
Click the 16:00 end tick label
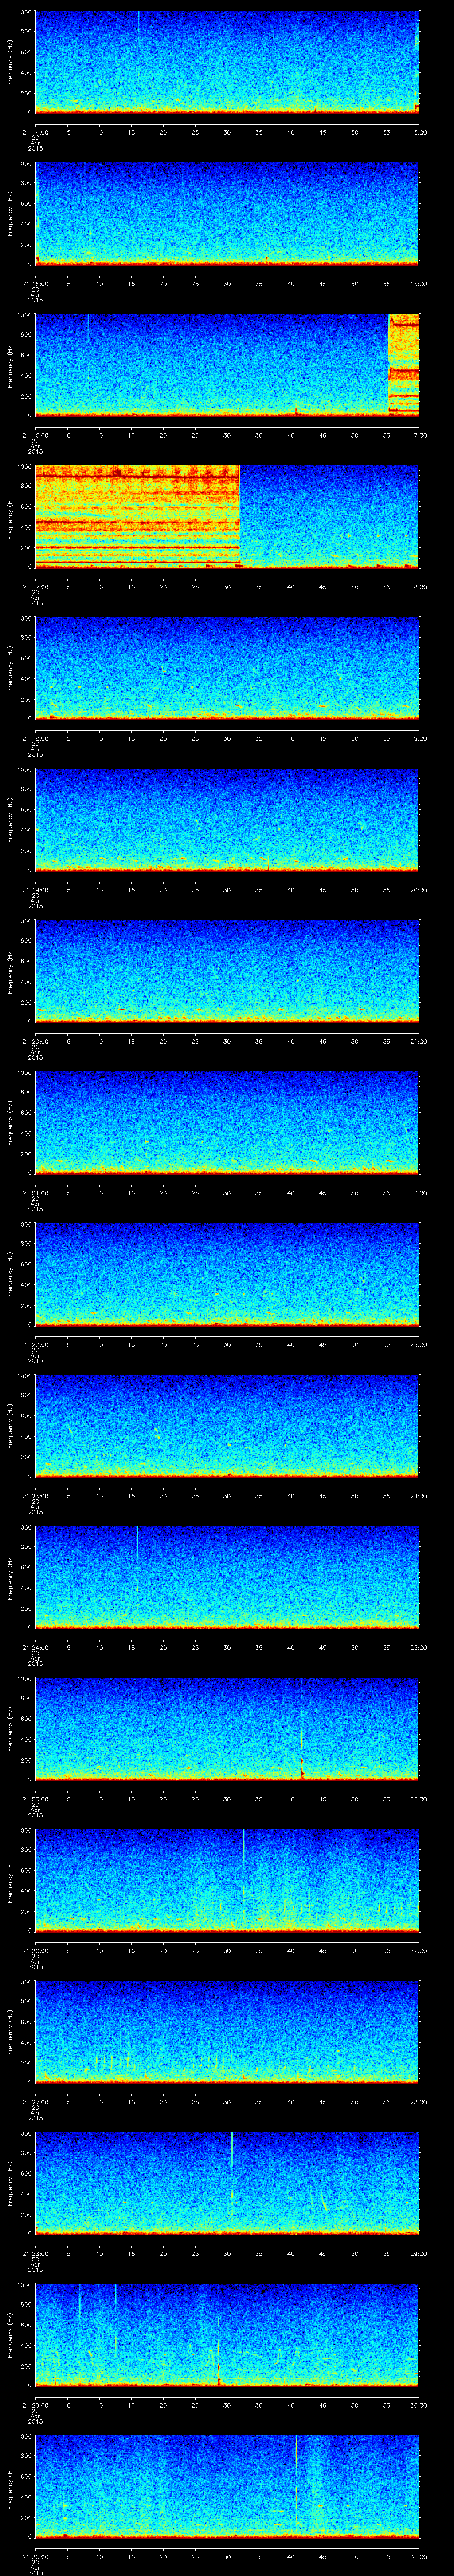[418, 284]
